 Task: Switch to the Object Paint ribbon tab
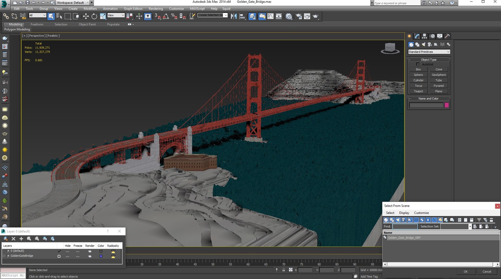pyautogui.click(x=87, y=24)
